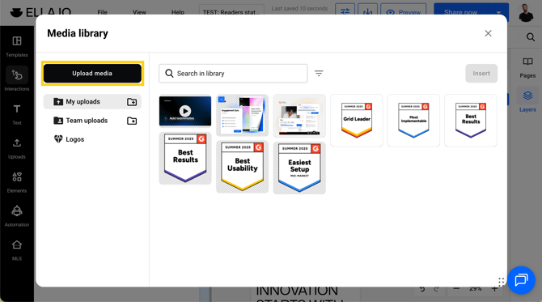Viewport: 542px width, 302px height.
Task: Click the undo arrow icon
Action: coord(422,289)
